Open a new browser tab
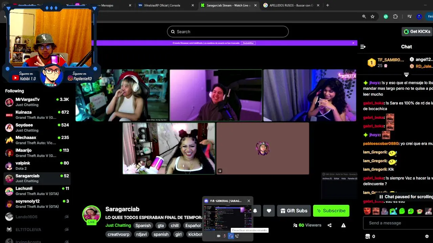Image resolution: width=433 pixels, height=243 pixels. [x=327, y=5]
